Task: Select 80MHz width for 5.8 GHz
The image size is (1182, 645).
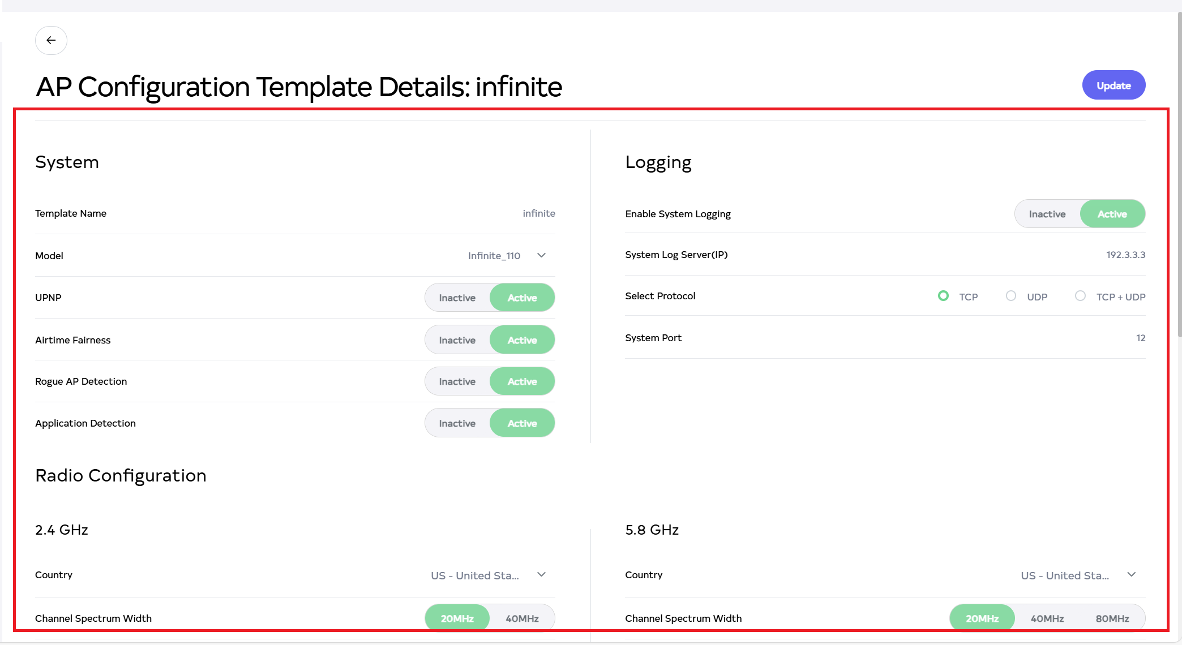Action: (x=1112, y=618)
